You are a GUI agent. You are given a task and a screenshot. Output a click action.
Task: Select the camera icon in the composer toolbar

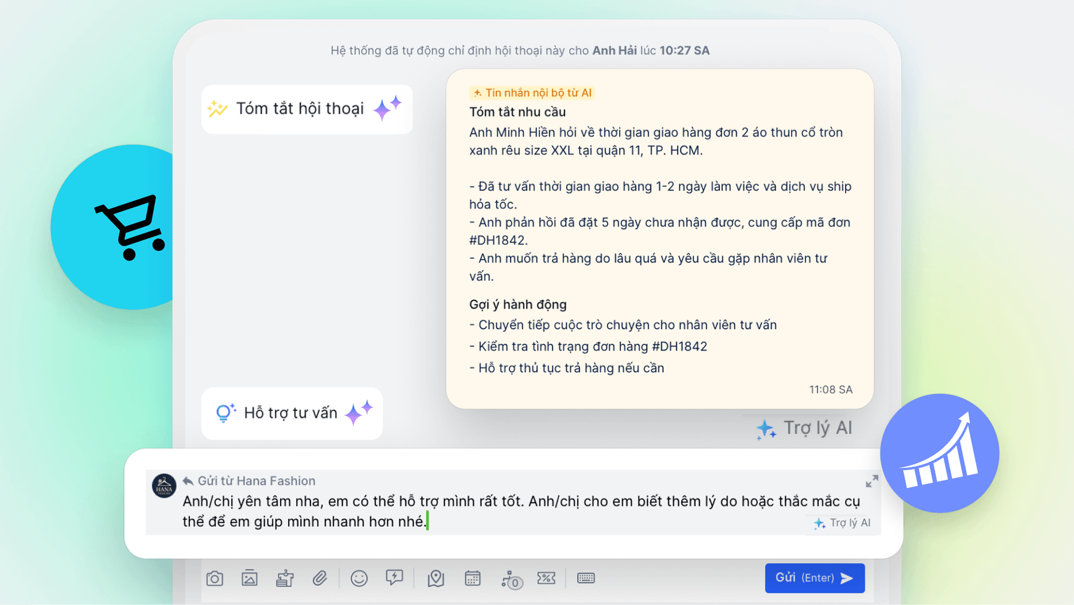coord(215,578)
